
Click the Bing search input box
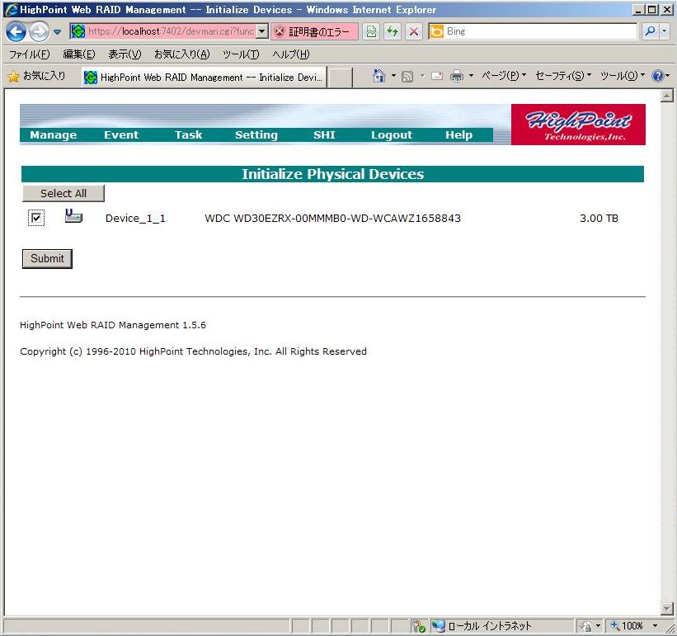click(x=541, y=31)
